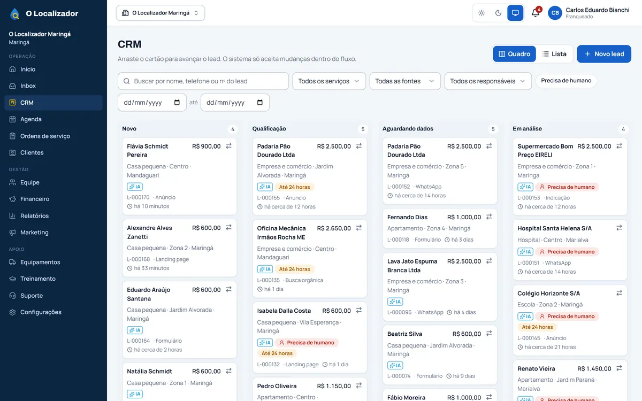Image resolution: width=642 pixels, height=401 pixels.
Task: Switch to Lista view
Action: click(554, 54)
